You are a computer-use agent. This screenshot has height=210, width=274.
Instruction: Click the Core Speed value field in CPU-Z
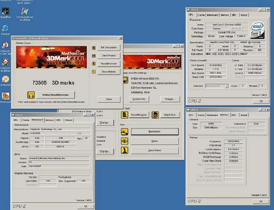tap(216, 65)
